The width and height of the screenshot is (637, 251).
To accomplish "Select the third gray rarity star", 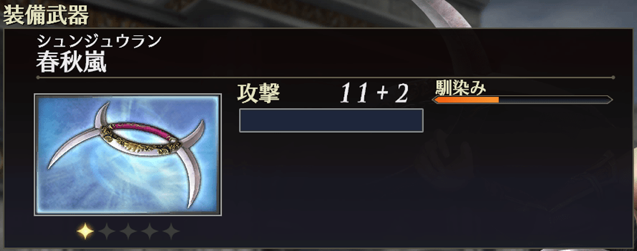I will [x=128, y=232].
